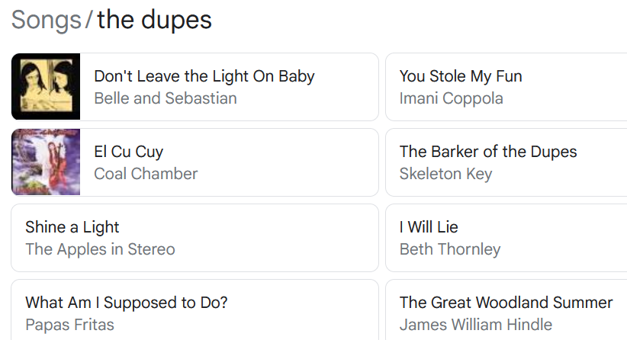The image size is (627, 340).
Task: Open the I Will Lie song title
Action: [x=429, y=227]
